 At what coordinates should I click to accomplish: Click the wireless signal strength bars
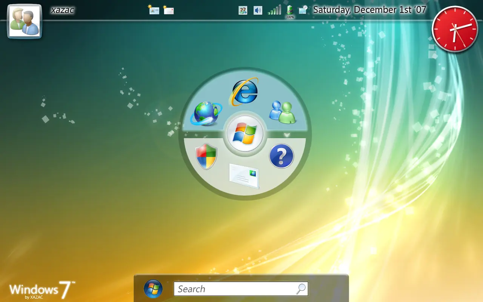[274, 10]
